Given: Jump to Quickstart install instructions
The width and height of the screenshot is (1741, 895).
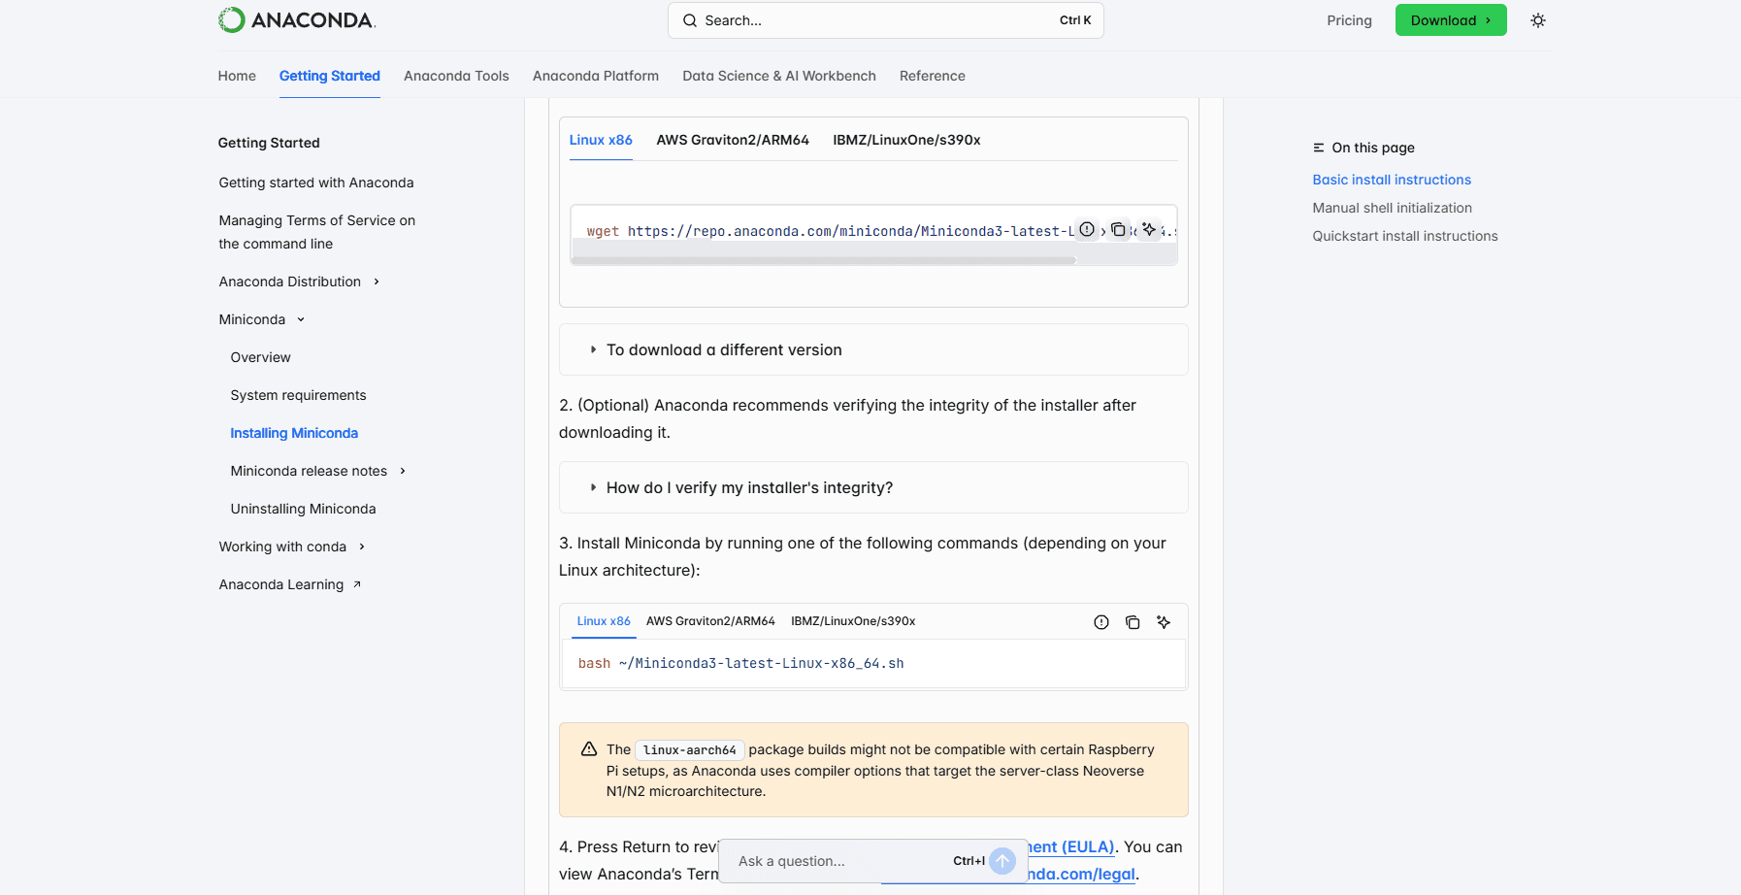Looking at the screenshot, I should pos(1405,236).
